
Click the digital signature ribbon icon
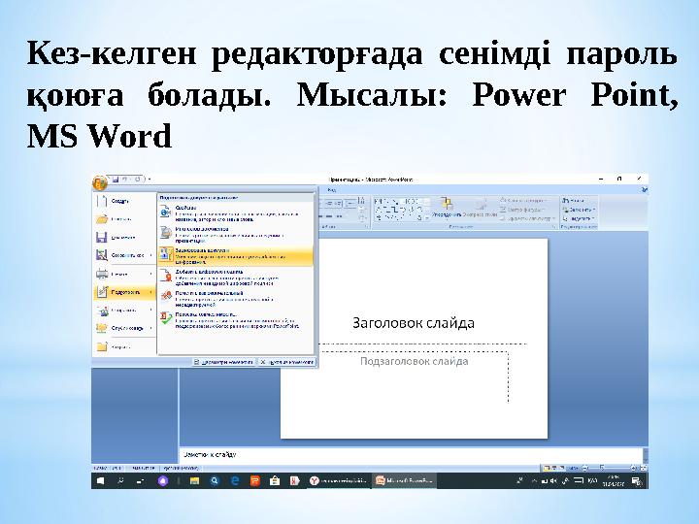[166, 277]
